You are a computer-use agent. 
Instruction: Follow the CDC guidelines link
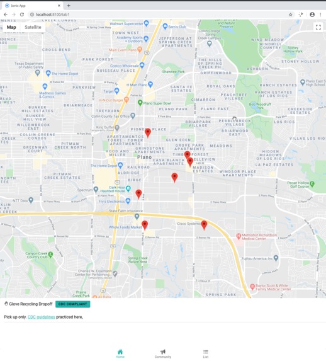(x=42, y=317)
